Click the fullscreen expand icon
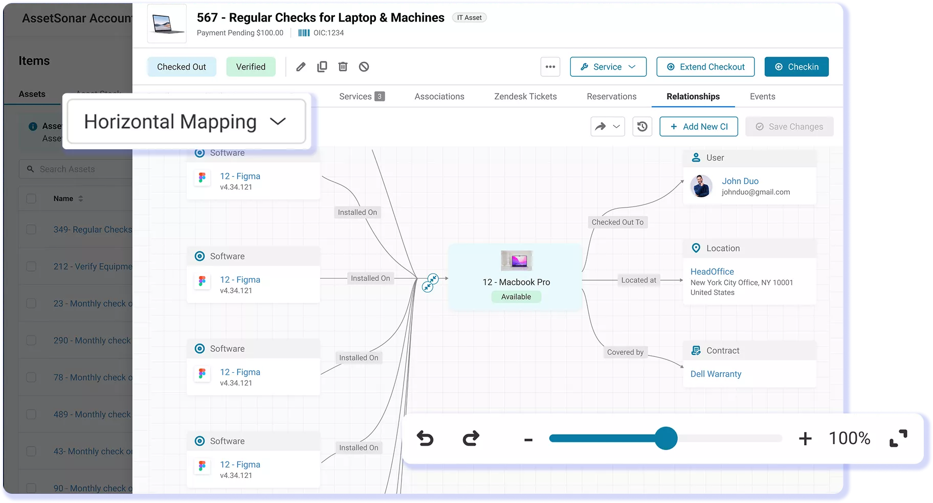The height and width of the screenshot is (503, 933). [898, 439]
